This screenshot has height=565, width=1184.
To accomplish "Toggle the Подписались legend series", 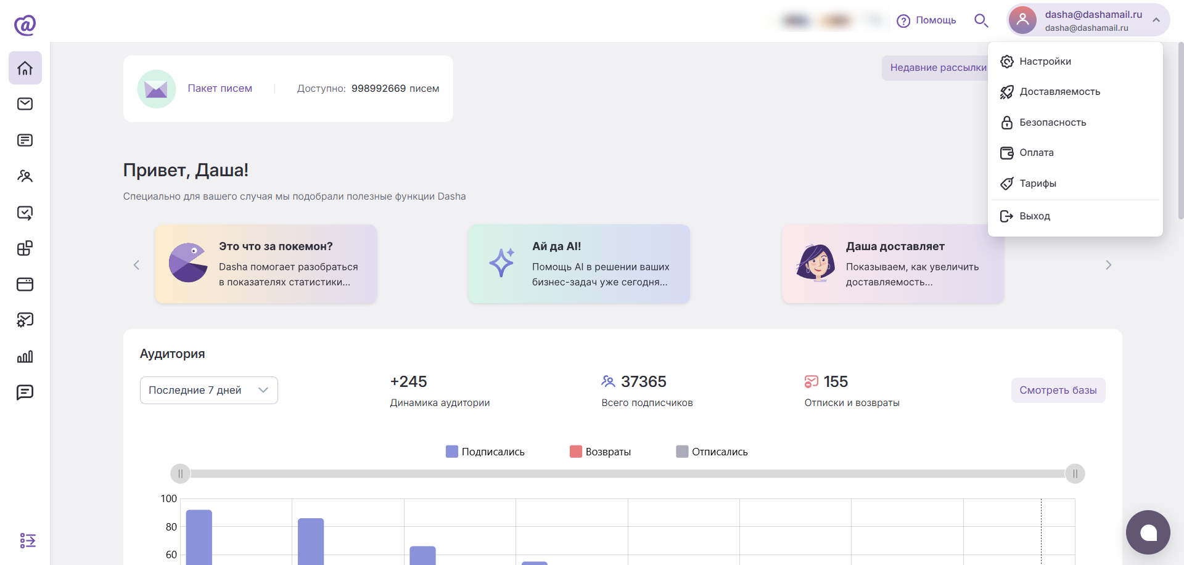I will pyautogui.click(x=485, y=452).
